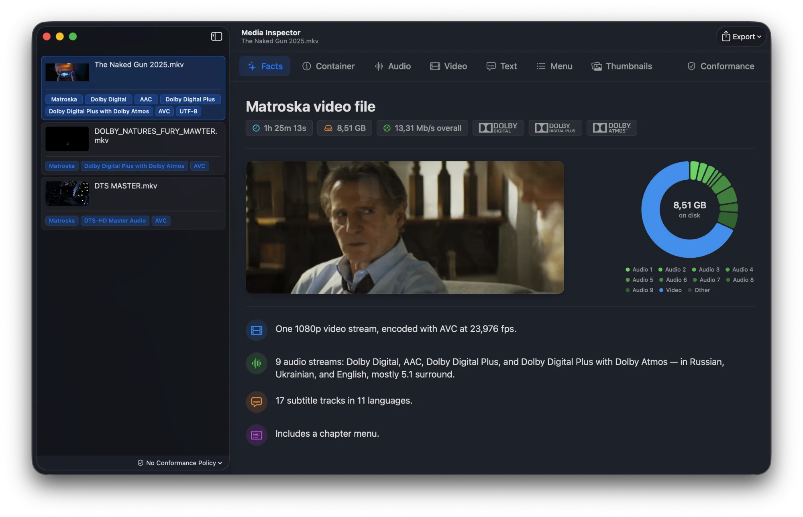
Task: Toggle the sidebar panel icon
Action: pos(216,37)
